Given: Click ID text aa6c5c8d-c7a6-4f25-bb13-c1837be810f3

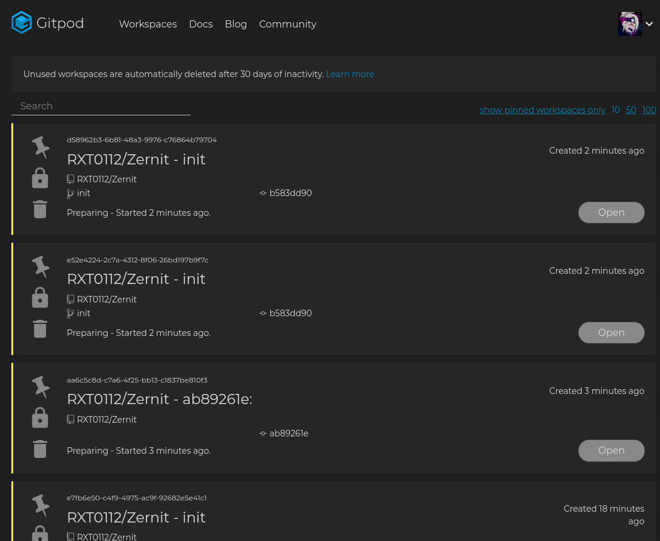Looking at the screenshot, I should point(137,380).
